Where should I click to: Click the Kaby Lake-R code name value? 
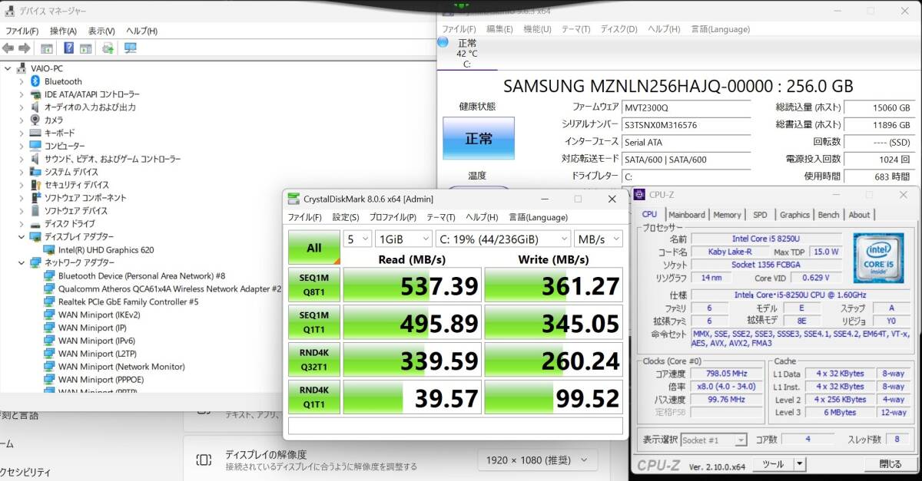pyautogui.click(x=728, y=252)
